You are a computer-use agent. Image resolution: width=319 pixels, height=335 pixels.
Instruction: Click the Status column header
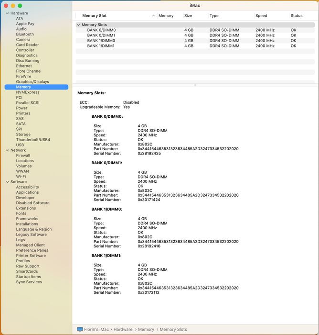(297, 16)
